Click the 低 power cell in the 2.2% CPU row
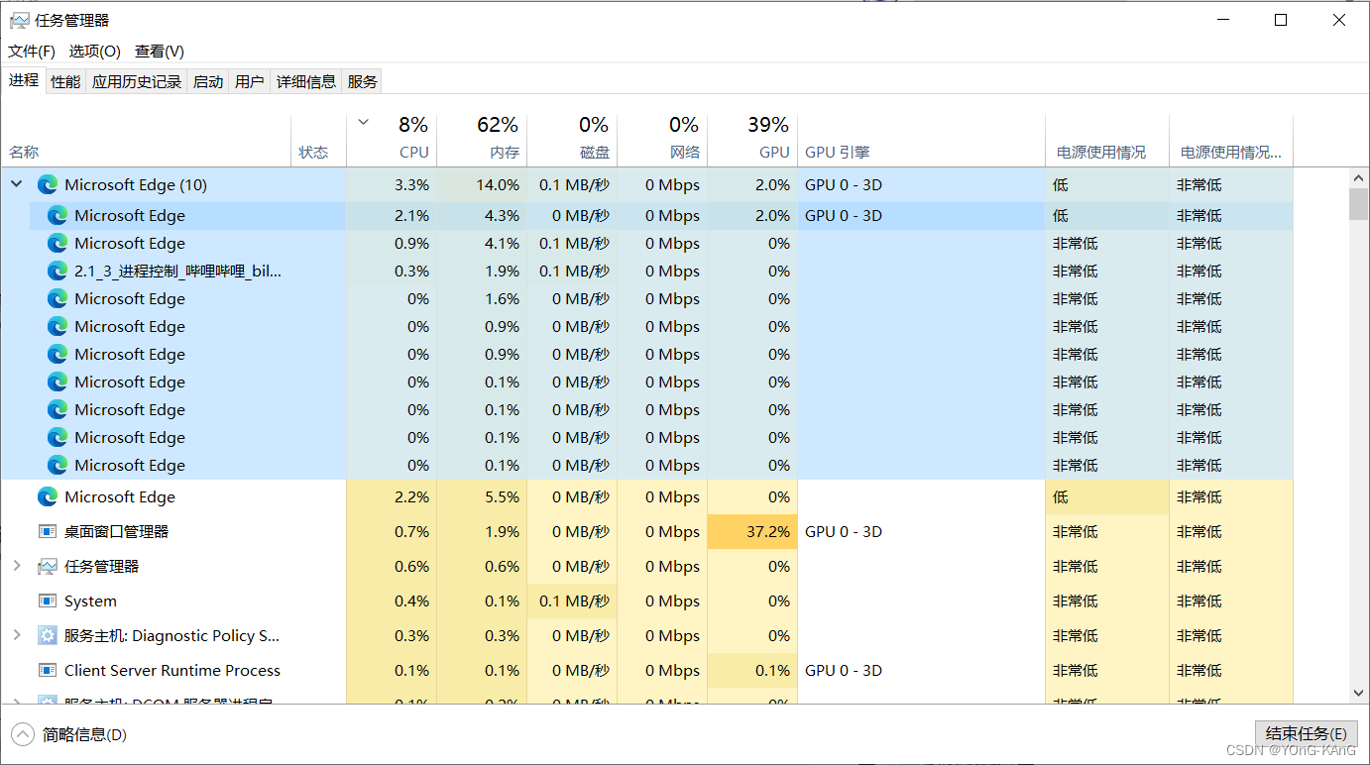The width and height of the screenshot is (1370, 765). 1107,496
